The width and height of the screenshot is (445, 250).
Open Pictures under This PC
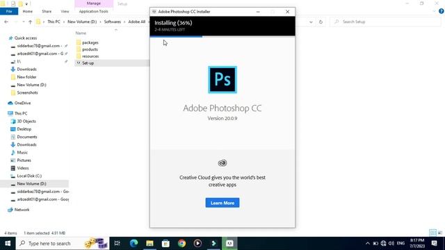pos(24,160)
